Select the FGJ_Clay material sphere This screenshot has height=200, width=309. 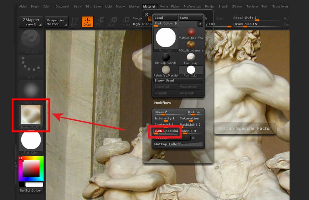pyautogui.click(x=191, y=57)
